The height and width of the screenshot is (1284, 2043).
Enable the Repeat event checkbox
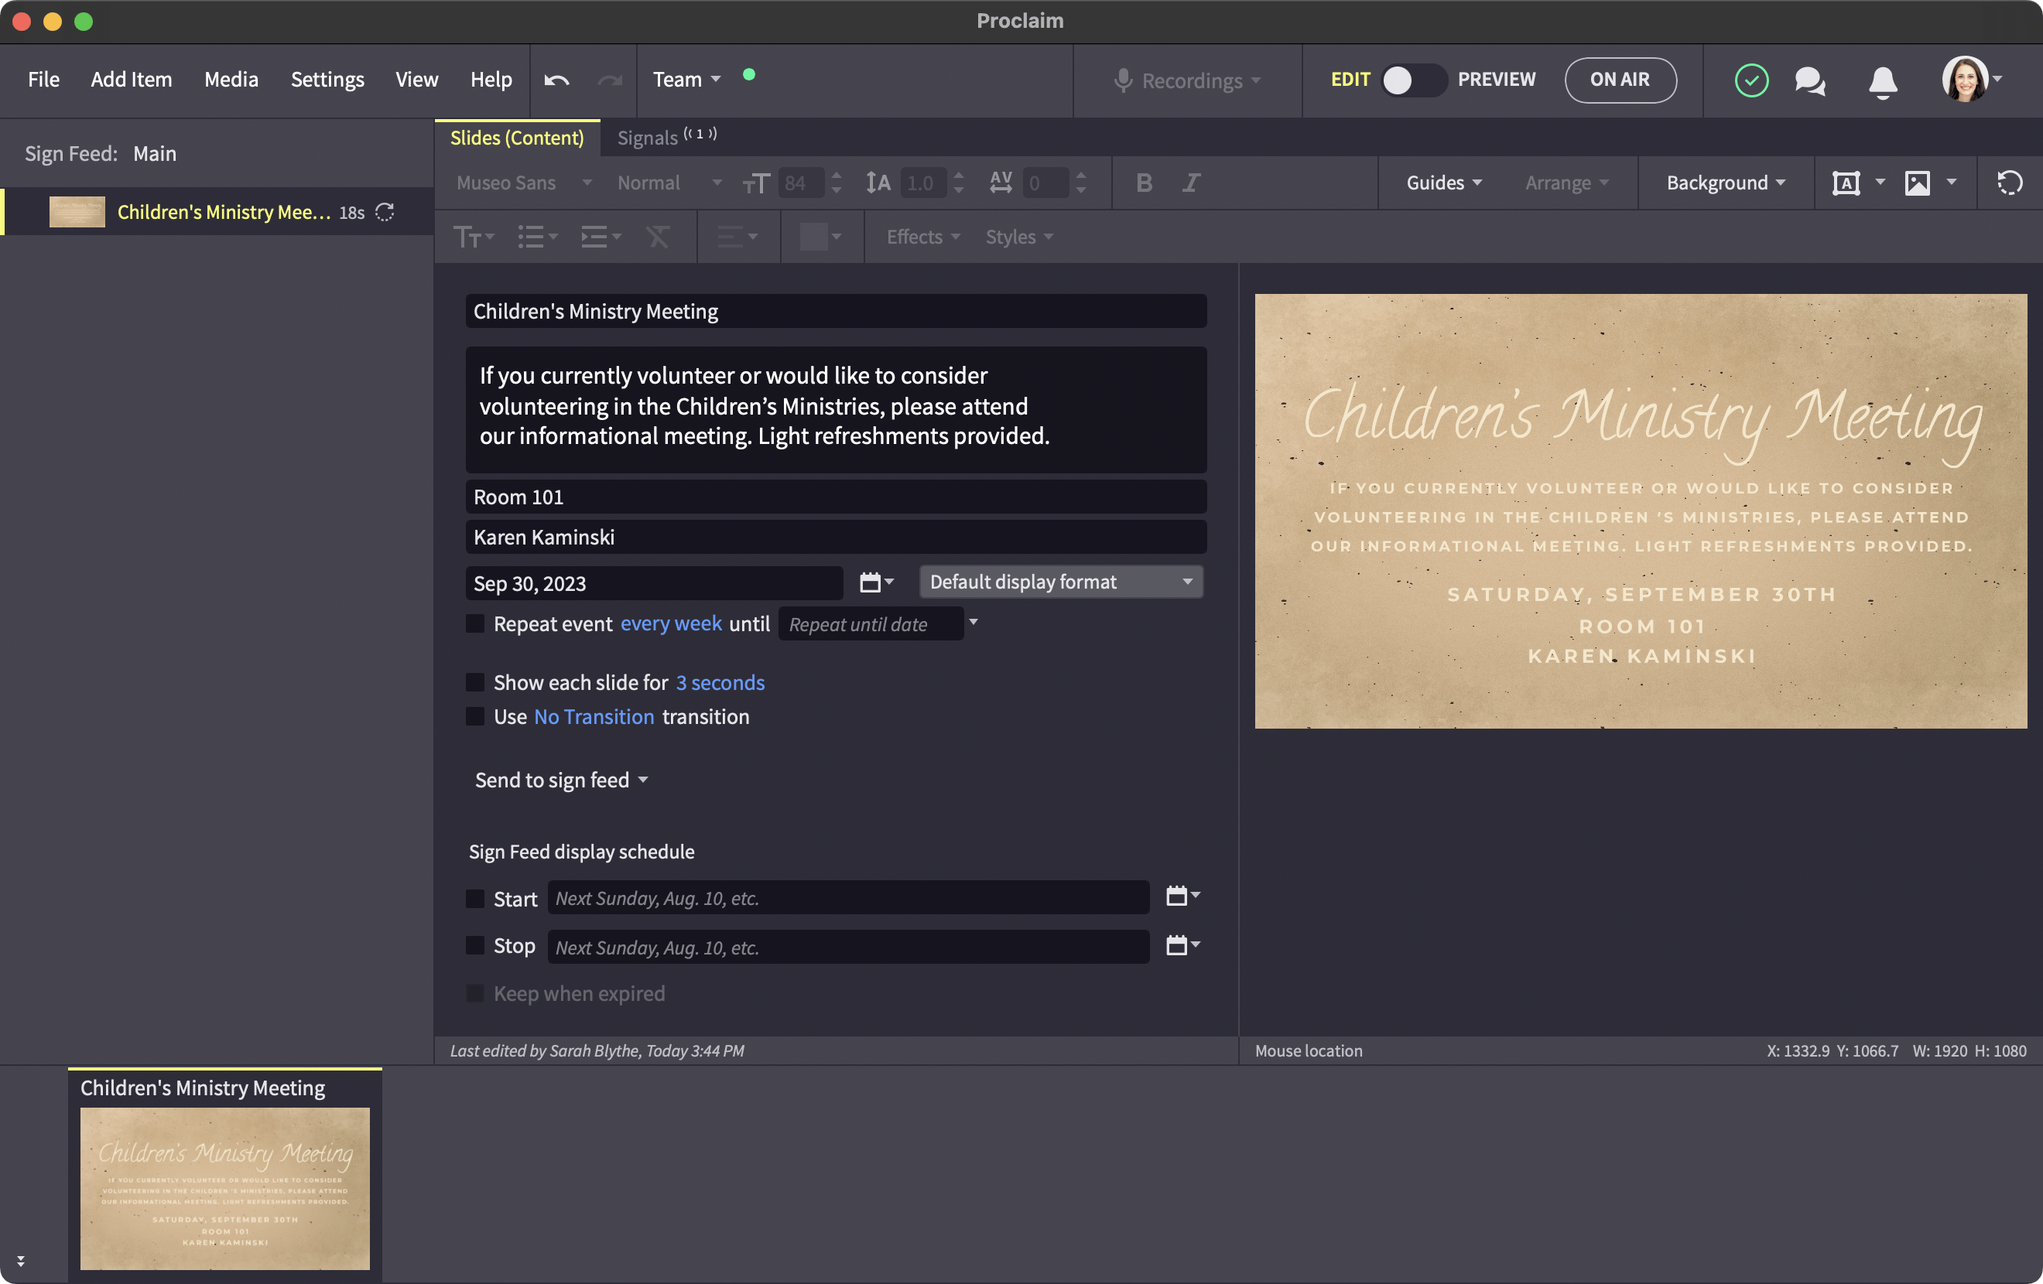point(475,624)
